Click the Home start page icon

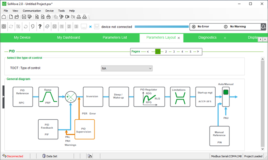(x=4, y=17)
